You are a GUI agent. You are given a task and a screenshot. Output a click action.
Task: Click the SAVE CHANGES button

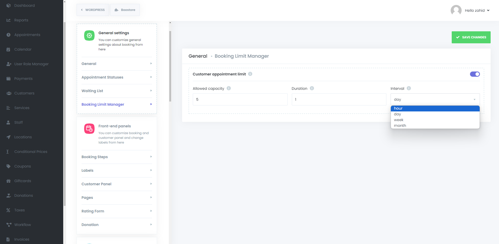tap(471, 37)
